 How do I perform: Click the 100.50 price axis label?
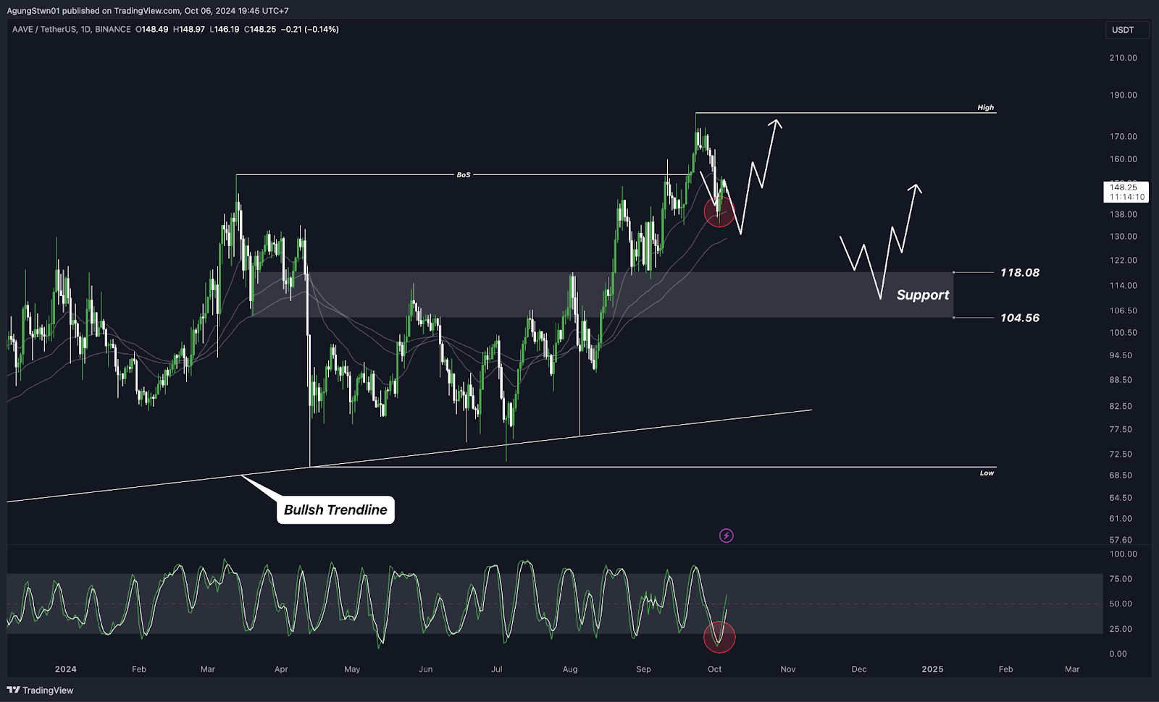(x=1124, y=333)
